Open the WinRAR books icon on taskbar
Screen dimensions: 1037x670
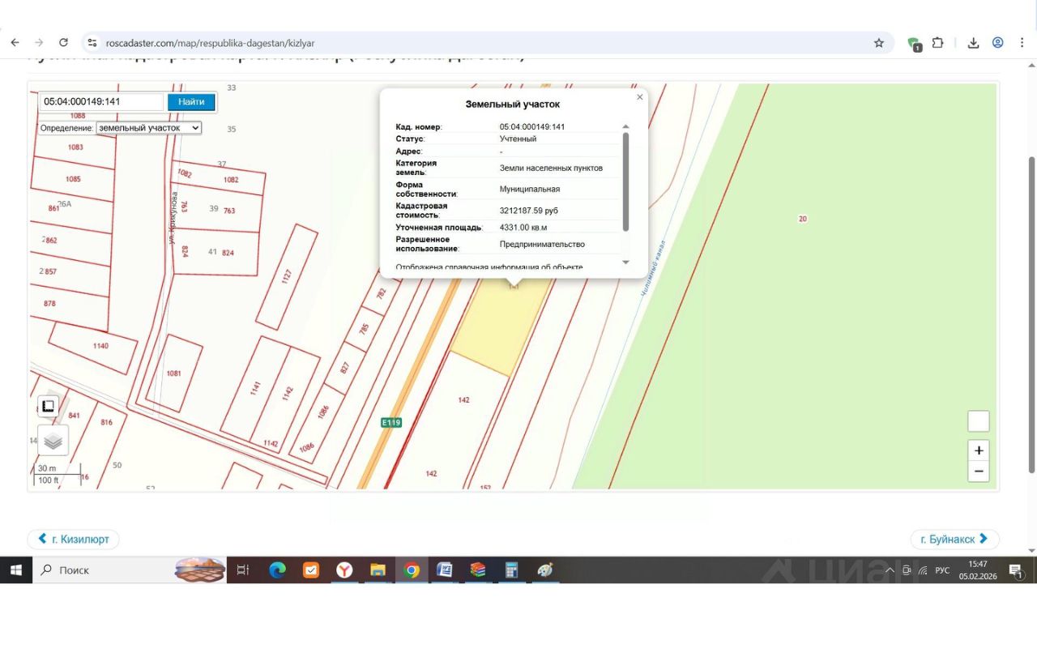pyautogui.click(x=478, y=570)
